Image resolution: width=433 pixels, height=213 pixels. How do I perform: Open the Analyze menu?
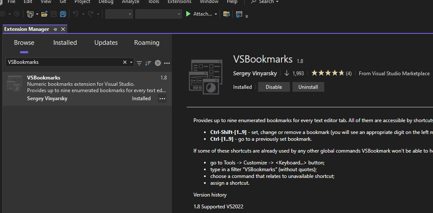[132, 2]
